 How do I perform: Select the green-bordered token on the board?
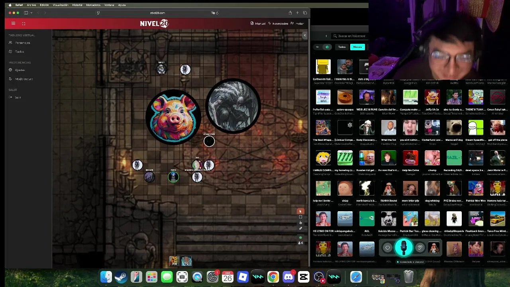coord(173,177)
